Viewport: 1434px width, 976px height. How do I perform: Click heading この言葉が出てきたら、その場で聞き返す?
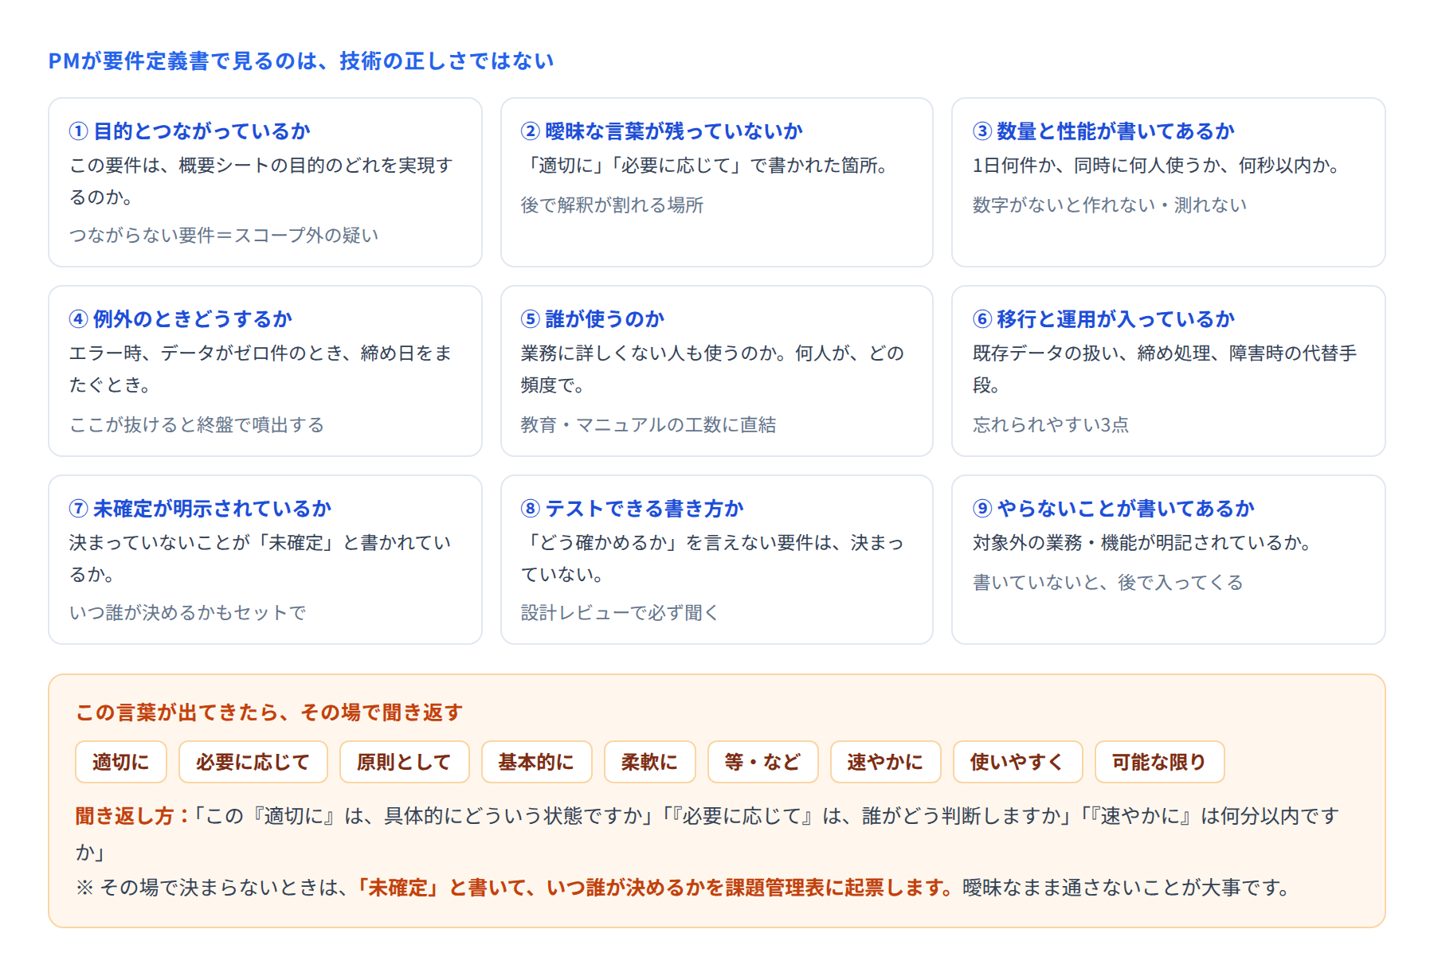269,712
